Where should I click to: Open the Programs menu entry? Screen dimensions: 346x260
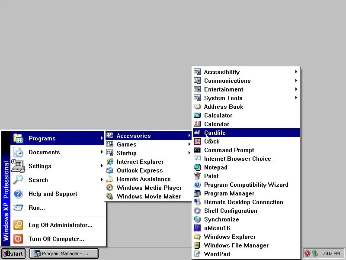58,138
